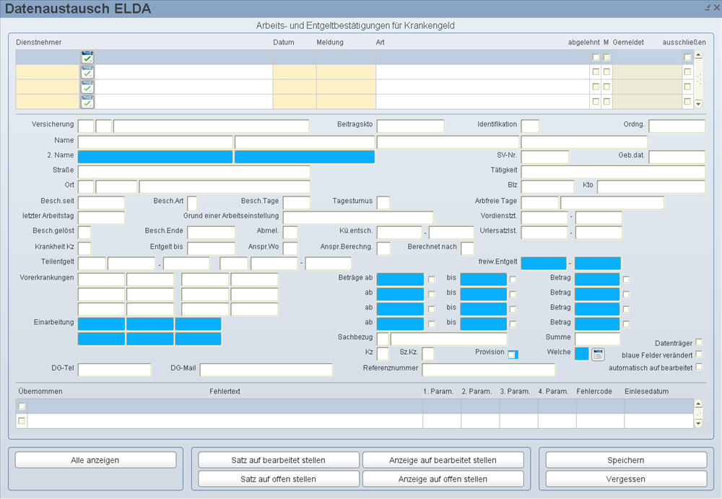Tick the checkbox beside the Beträge ab field
Image resolution: width=722 pixels, height=499 pixels.
click(432, 279)
